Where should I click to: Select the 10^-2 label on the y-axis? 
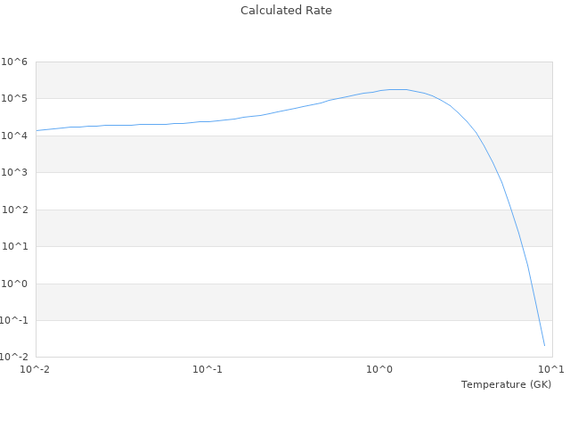pos(13,357)
